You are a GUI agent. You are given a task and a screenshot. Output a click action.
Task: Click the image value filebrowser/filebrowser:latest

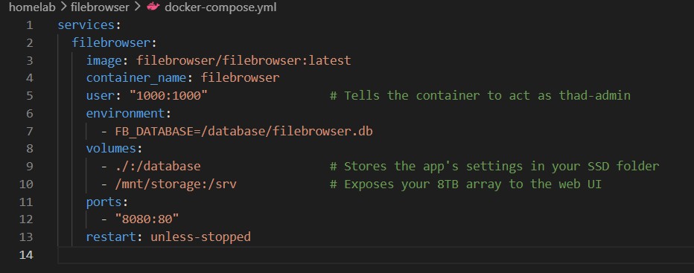point(243,60)
